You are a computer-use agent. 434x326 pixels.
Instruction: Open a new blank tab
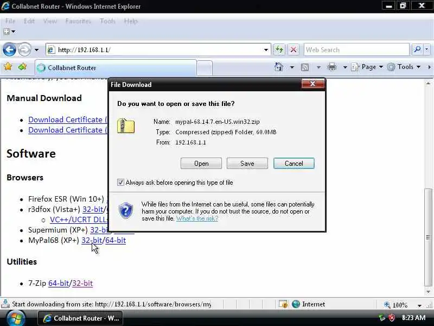pyautogui.click(x=205, y=68)
